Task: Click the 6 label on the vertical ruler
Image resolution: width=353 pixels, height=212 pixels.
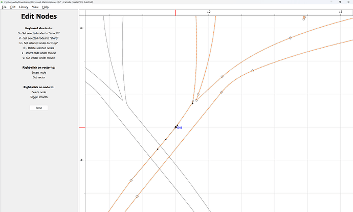Action: click(82, 160)
